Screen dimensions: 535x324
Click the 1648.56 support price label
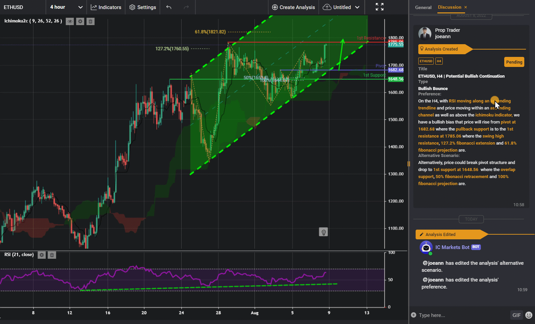pyautogui.click(x=396, y=79)
